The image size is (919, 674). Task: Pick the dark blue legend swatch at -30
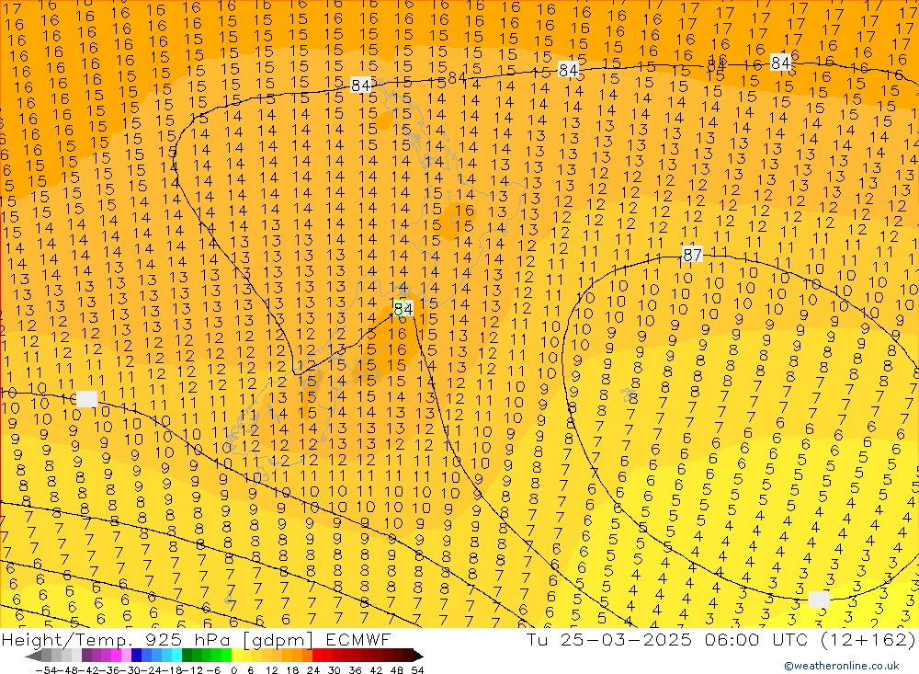pyautogui.click(x=137, y=656)
